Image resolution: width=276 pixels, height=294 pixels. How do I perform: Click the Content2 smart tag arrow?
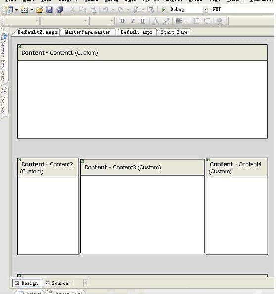pos(19,160)
